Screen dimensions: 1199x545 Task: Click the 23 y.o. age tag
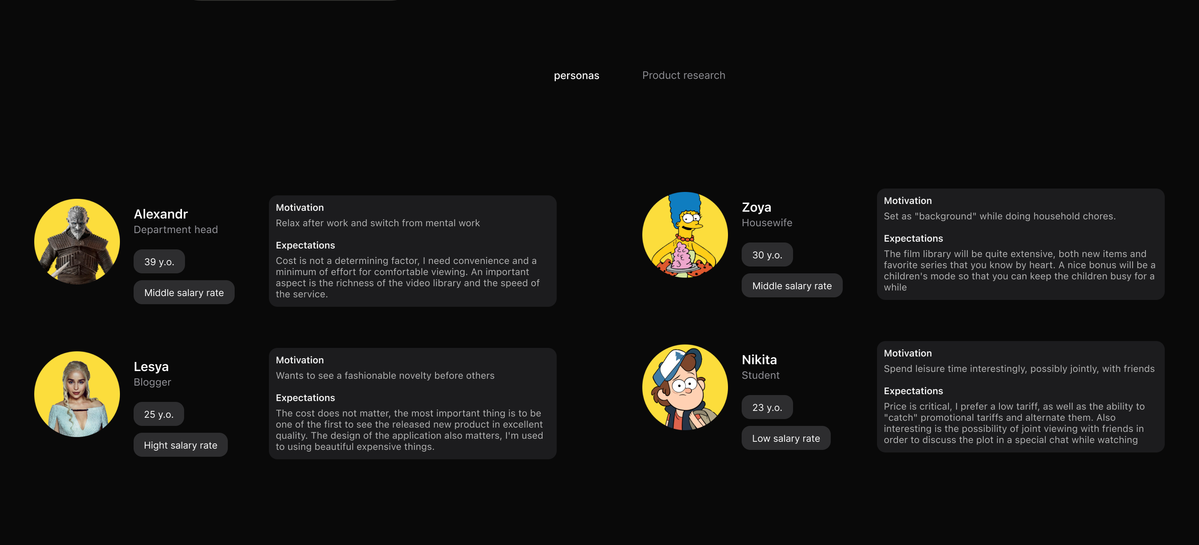click(x=767, y=407)
